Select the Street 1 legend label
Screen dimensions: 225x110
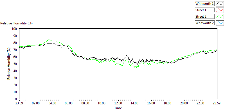pyautogui.click(x=204, y=10)
